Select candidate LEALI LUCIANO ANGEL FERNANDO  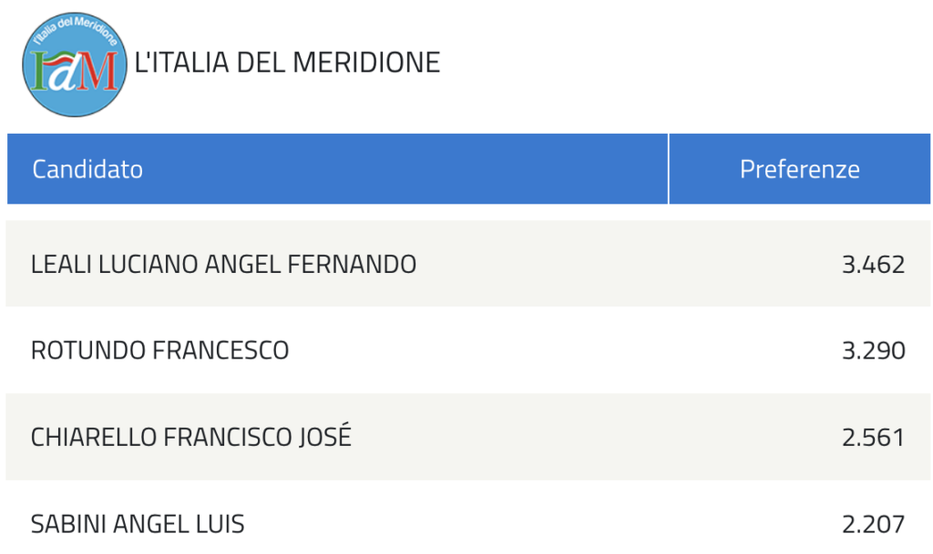(224, 264)
